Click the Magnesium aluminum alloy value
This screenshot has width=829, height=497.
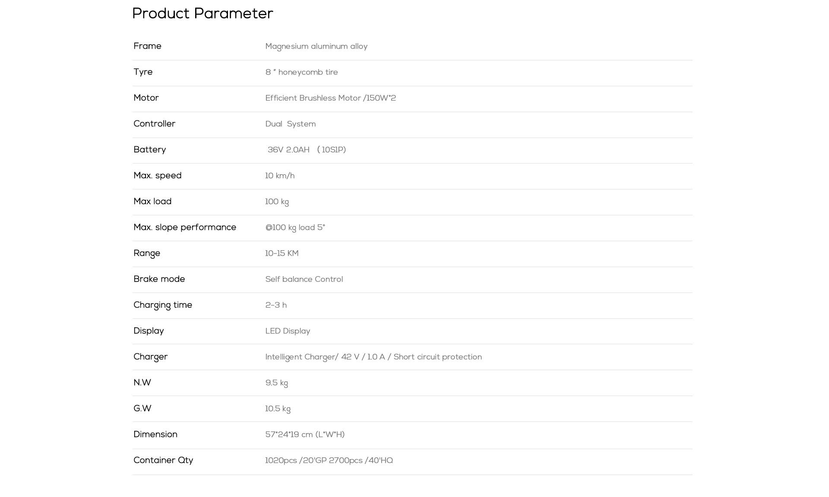coord(316,47)
